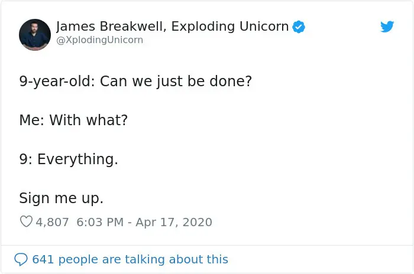This screenshot has width=414, height=274.
Task: Click the line "9: Everything."
Action: (x=69, y=159)
